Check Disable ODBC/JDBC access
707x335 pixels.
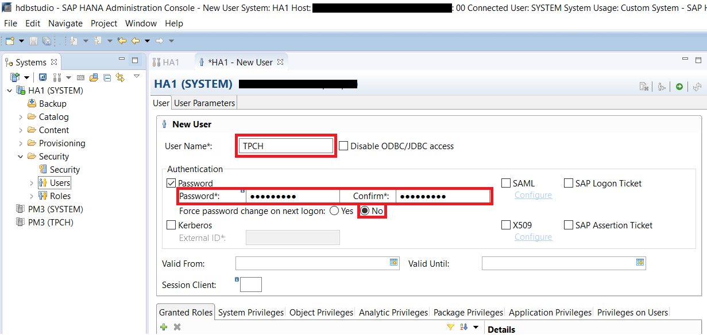pos(343,146)
